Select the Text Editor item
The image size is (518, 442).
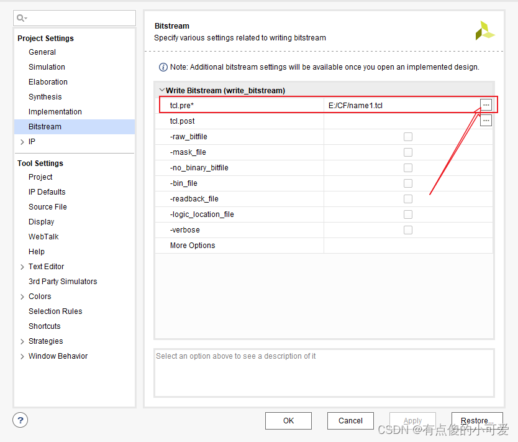click(x=46, y=267)
